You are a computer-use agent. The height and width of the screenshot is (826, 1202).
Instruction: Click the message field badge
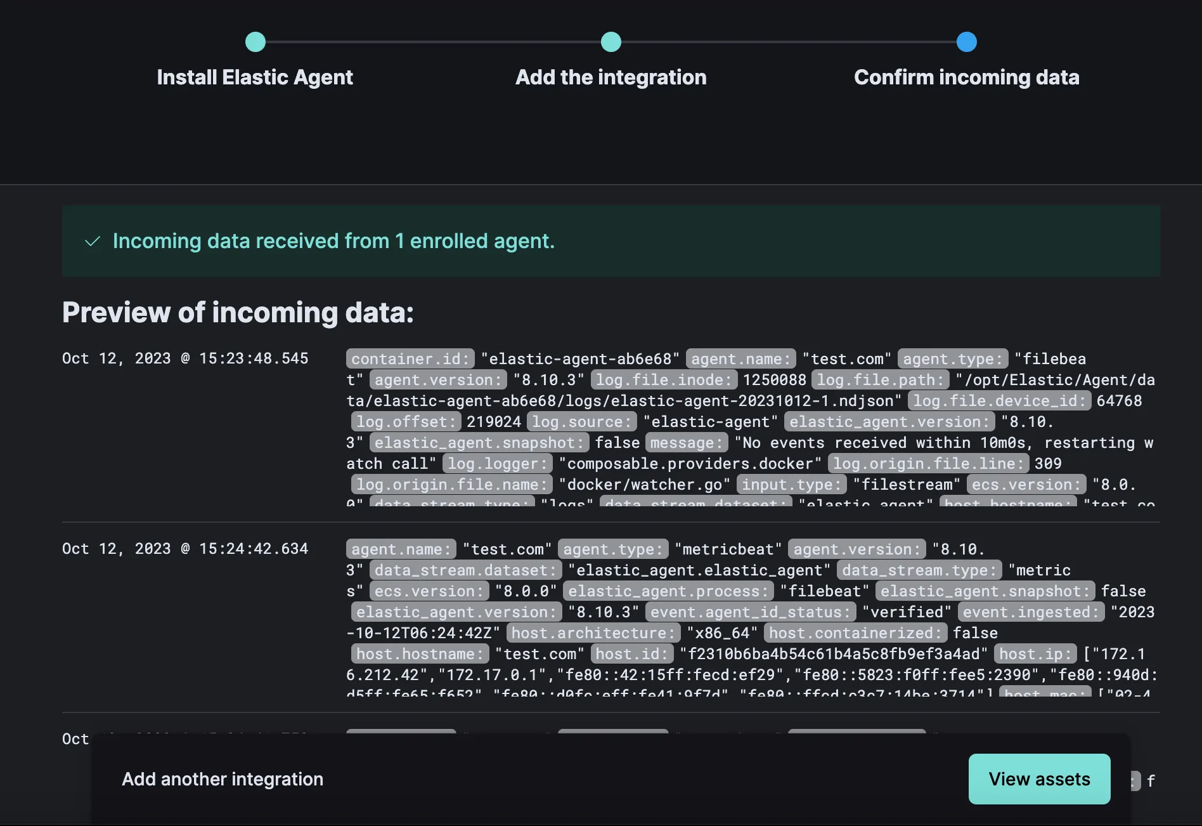(x=687, y=443)
